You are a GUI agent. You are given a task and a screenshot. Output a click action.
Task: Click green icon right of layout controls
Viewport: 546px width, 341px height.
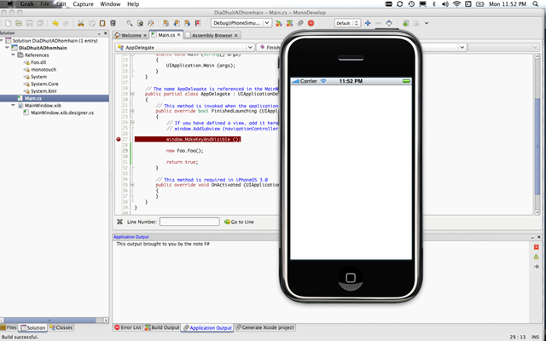pos(406,23)
